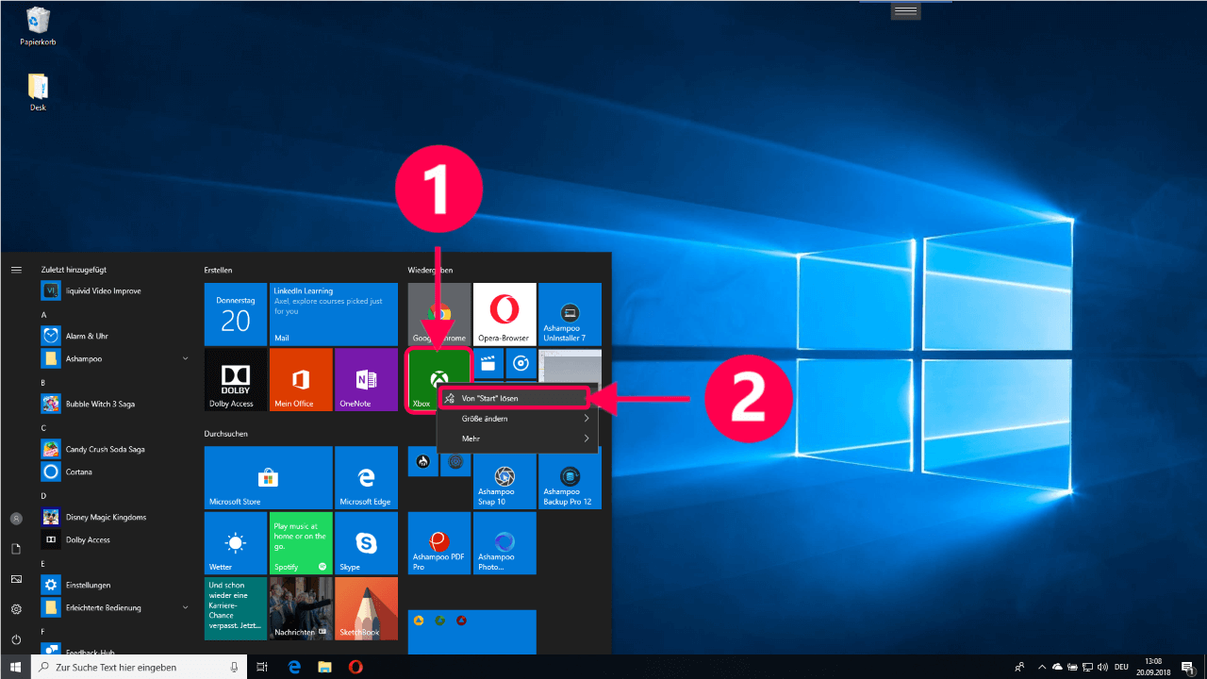Screen dimensions: 1207x679
Task: Launch the Mein Office tile
Action: (x=301, y=379)
